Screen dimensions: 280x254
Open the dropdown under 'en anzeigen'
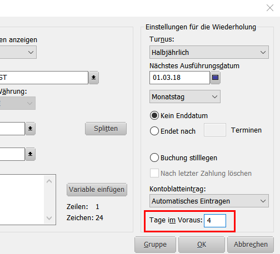[x=18, y=52]
